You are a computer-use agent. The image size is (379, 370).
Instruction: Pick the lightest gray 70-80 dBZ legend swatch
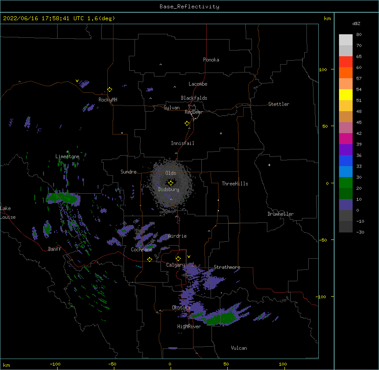click(x=346, y=40)
